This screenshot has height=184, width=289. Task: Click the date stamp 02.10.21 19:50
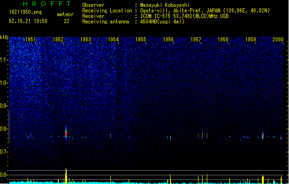[x=28, y=21]
